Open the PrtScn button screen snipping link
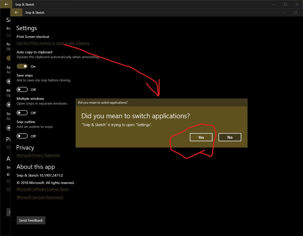The height and width of the screenshot is (236, 303). pyautogui.click(x=53, y=43)
